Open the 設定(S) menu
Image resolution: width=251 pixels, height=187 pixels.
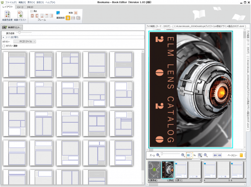(40, 2)
